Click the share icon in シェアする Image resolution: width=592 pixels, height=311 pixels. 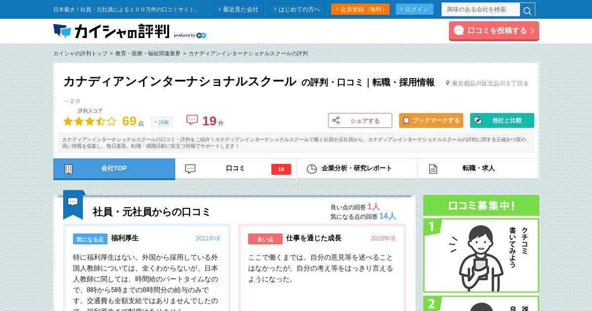click(336, 120)
